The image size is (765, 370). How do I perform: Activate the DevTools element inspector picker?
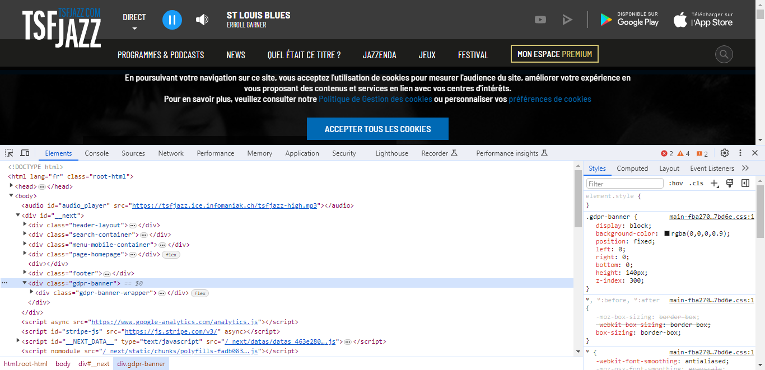tap(8, 152)
